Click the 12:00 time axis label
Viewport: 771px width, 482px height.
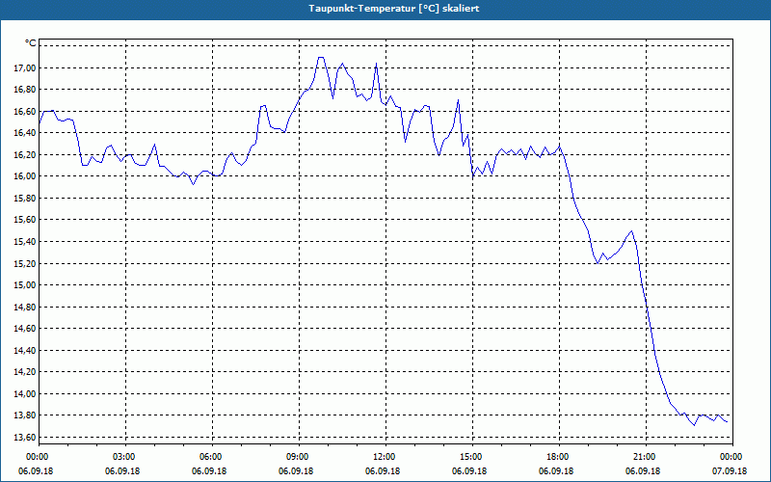tap(385, 457)
